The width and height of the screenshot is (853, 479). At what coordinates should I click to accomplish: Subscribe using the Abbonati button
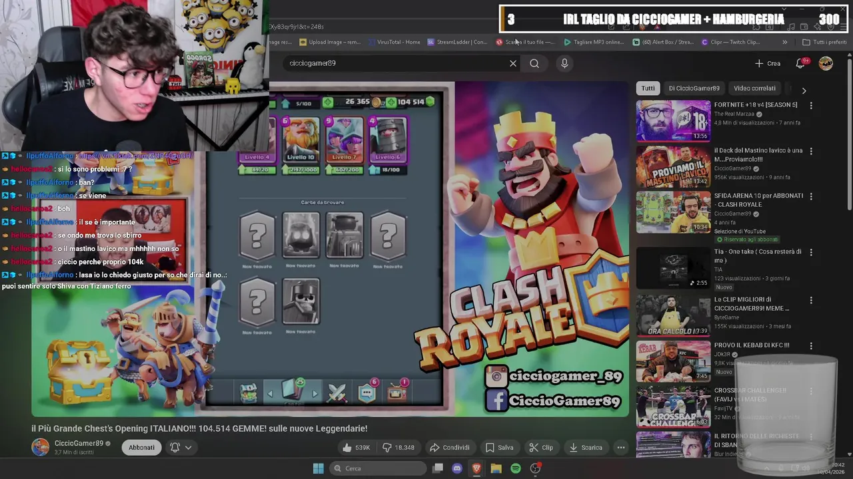coord(141,447)
